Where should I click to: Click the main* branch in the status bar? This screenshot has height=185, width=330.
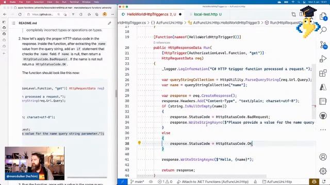pos(137,181)
